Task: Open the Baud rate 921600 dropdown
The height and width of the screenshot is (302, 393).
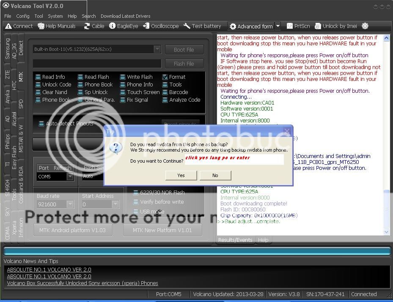Action: (70, 205)
